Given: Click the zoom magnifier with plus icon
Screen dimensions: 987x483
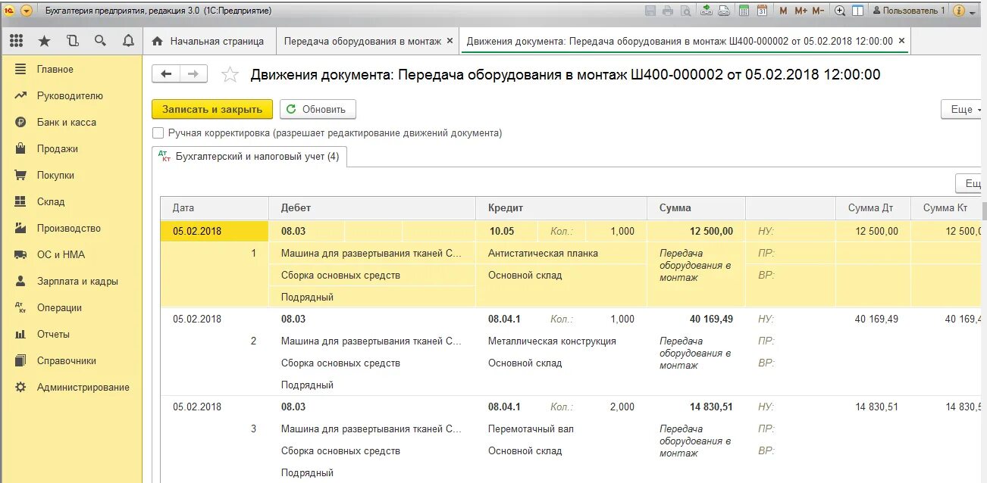Looking at the screenshot, I should click(840, 9).
